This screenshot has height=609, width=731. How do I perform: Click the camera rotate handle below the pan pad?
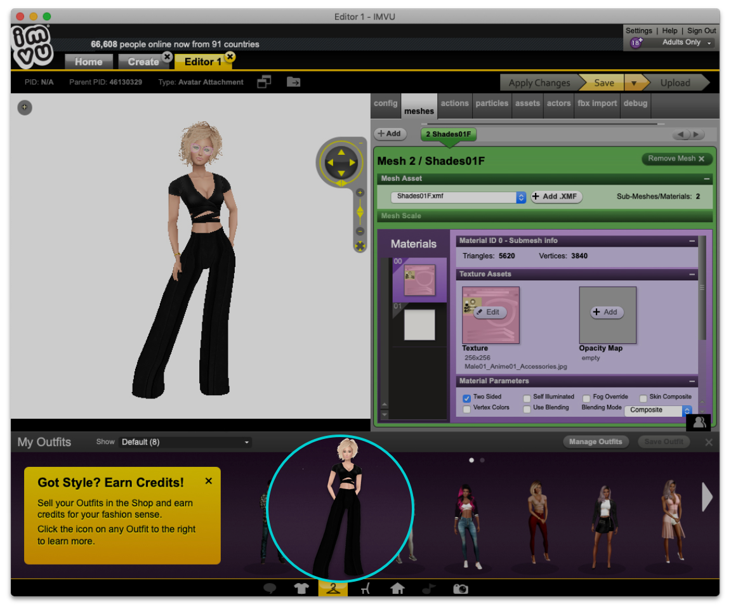pyautogui.click(x=341, y=183)
